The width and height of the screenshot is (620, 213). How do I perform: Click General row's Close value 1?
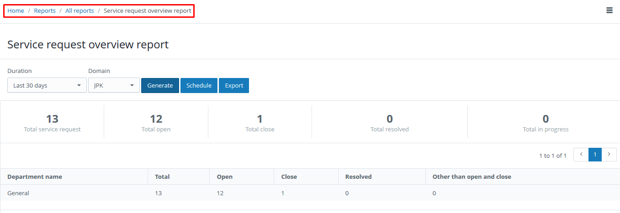pos(283,193)
